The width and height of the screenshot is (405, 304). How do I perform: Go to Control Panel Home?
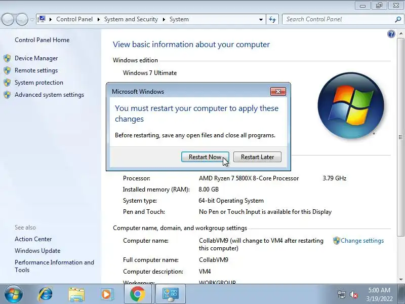click(42, 40)
